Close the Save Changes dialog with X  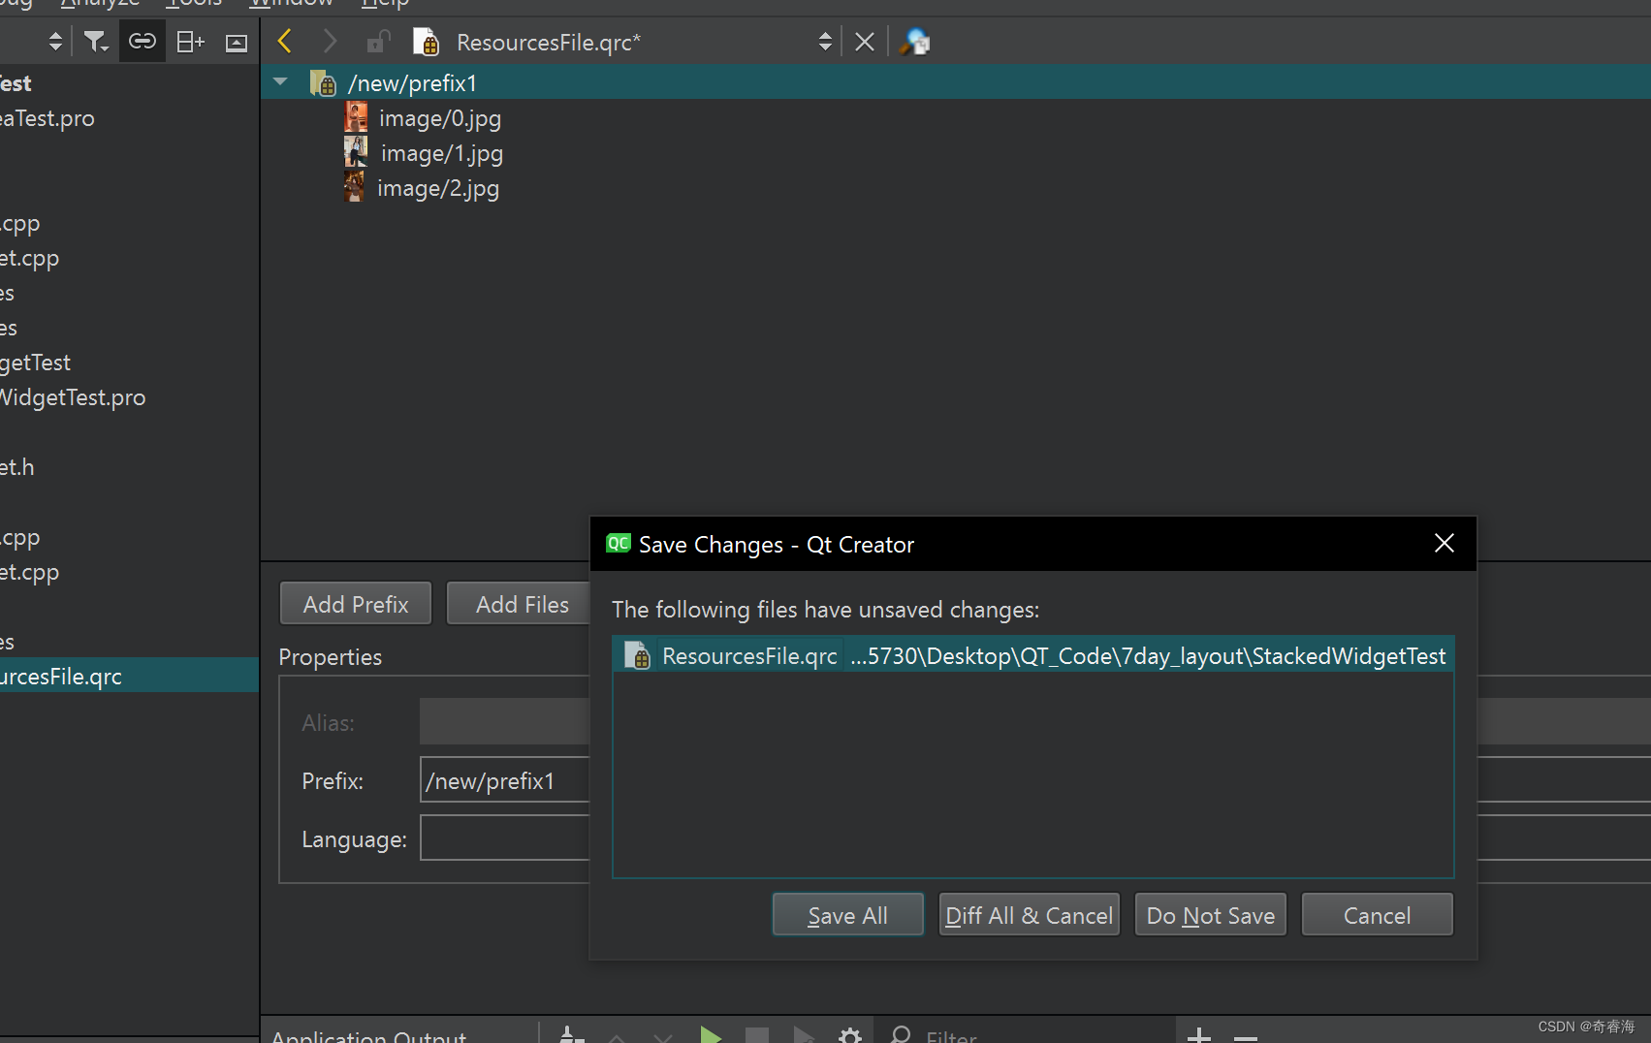pos(1444,543)
